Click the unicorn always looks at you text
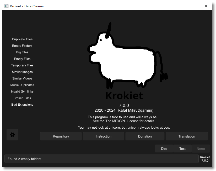Viewport: 216px width, 171px height. [124, 128]
